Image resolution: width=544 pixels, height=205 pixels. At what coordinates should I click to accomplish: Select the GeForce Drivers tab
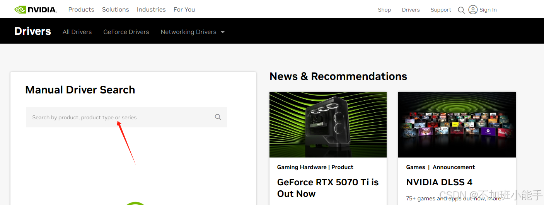[x=126, y=32]
